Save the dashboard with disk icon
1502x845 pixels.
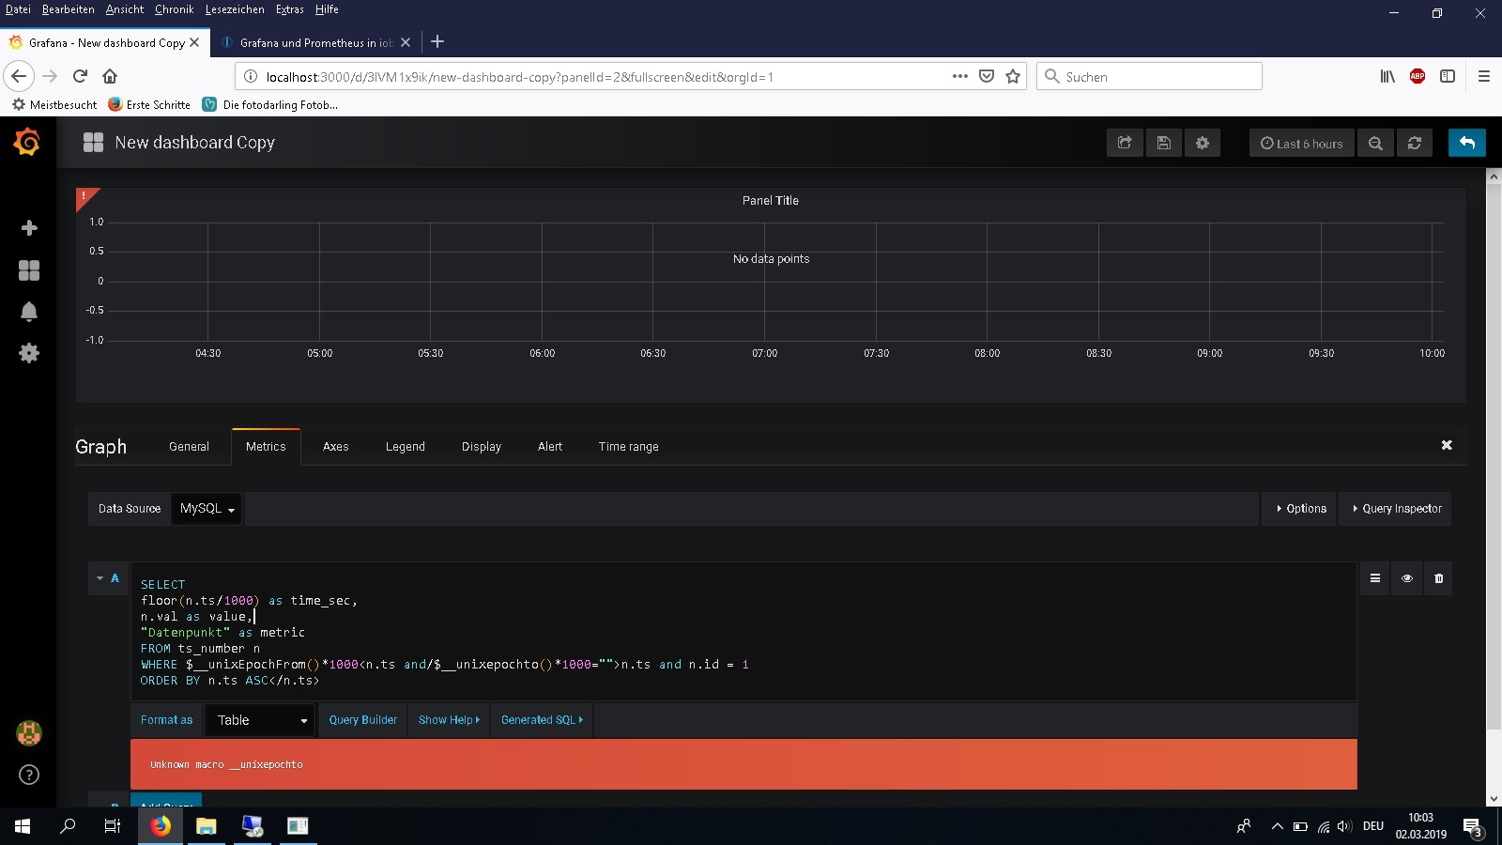tap(1163, 143)
